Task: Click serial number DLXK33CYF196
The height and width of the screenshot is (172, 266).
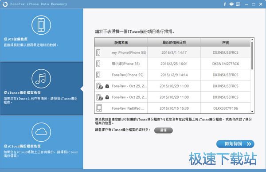Action: pyautogui.click(x=226, y=108)
